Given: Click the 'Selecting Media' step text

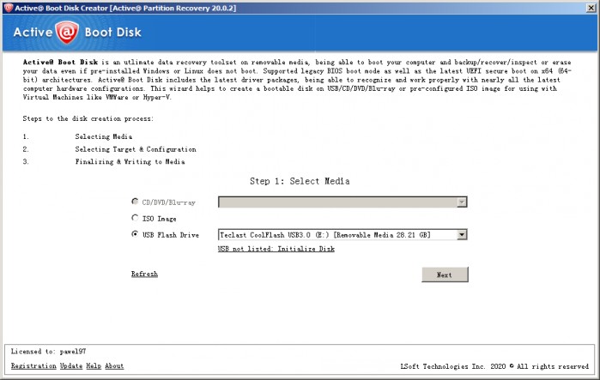Looking at the screenshot, I should [104, 136].
